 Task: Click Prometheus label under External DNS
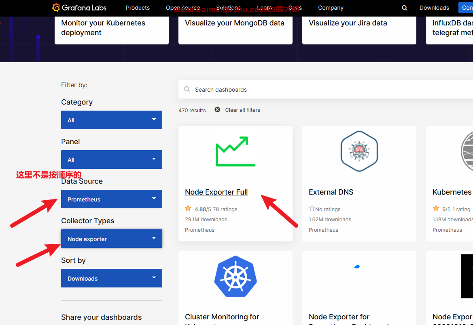click(323, 230)
